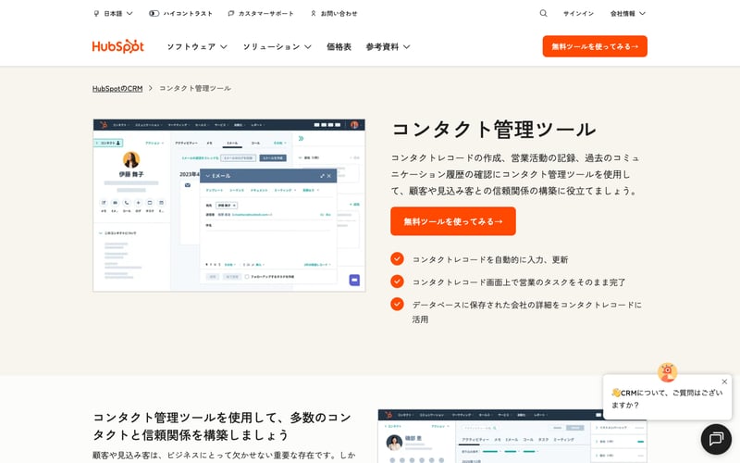Expand the 会社情報 dropdown
The width and height of the screenshot is (740, 463).
(628, 14)
